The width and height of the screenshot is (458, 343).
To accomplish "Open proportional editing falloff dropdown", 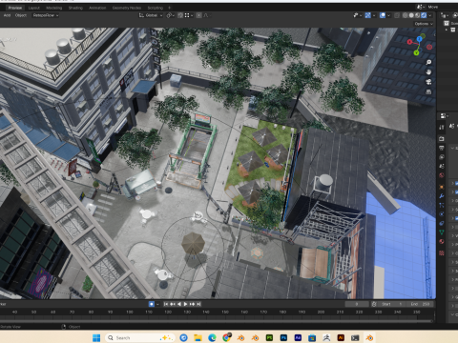I will click(207, 15).
